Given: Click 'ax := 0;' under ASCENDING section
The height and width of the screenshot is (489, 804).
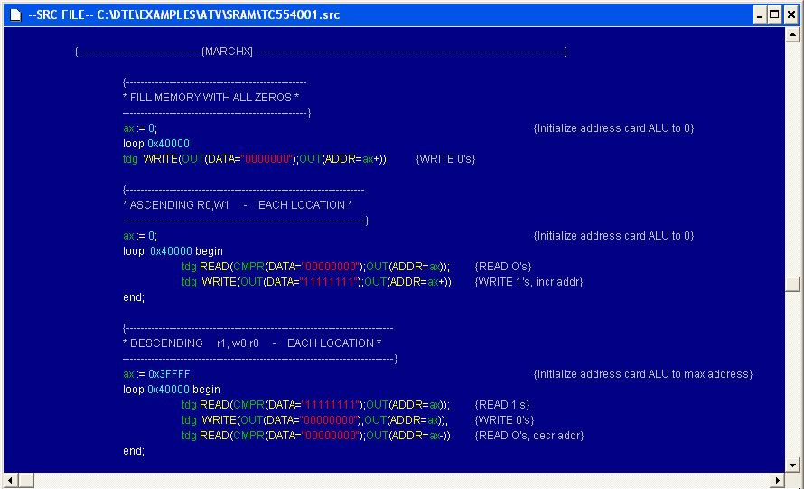Looking at the screenshot, I should (140, 236).
